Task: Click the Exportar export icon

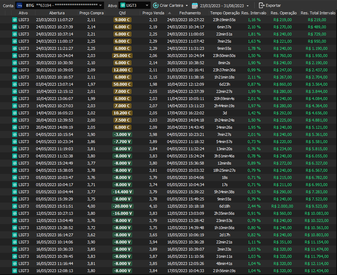Action: [261, 5]
